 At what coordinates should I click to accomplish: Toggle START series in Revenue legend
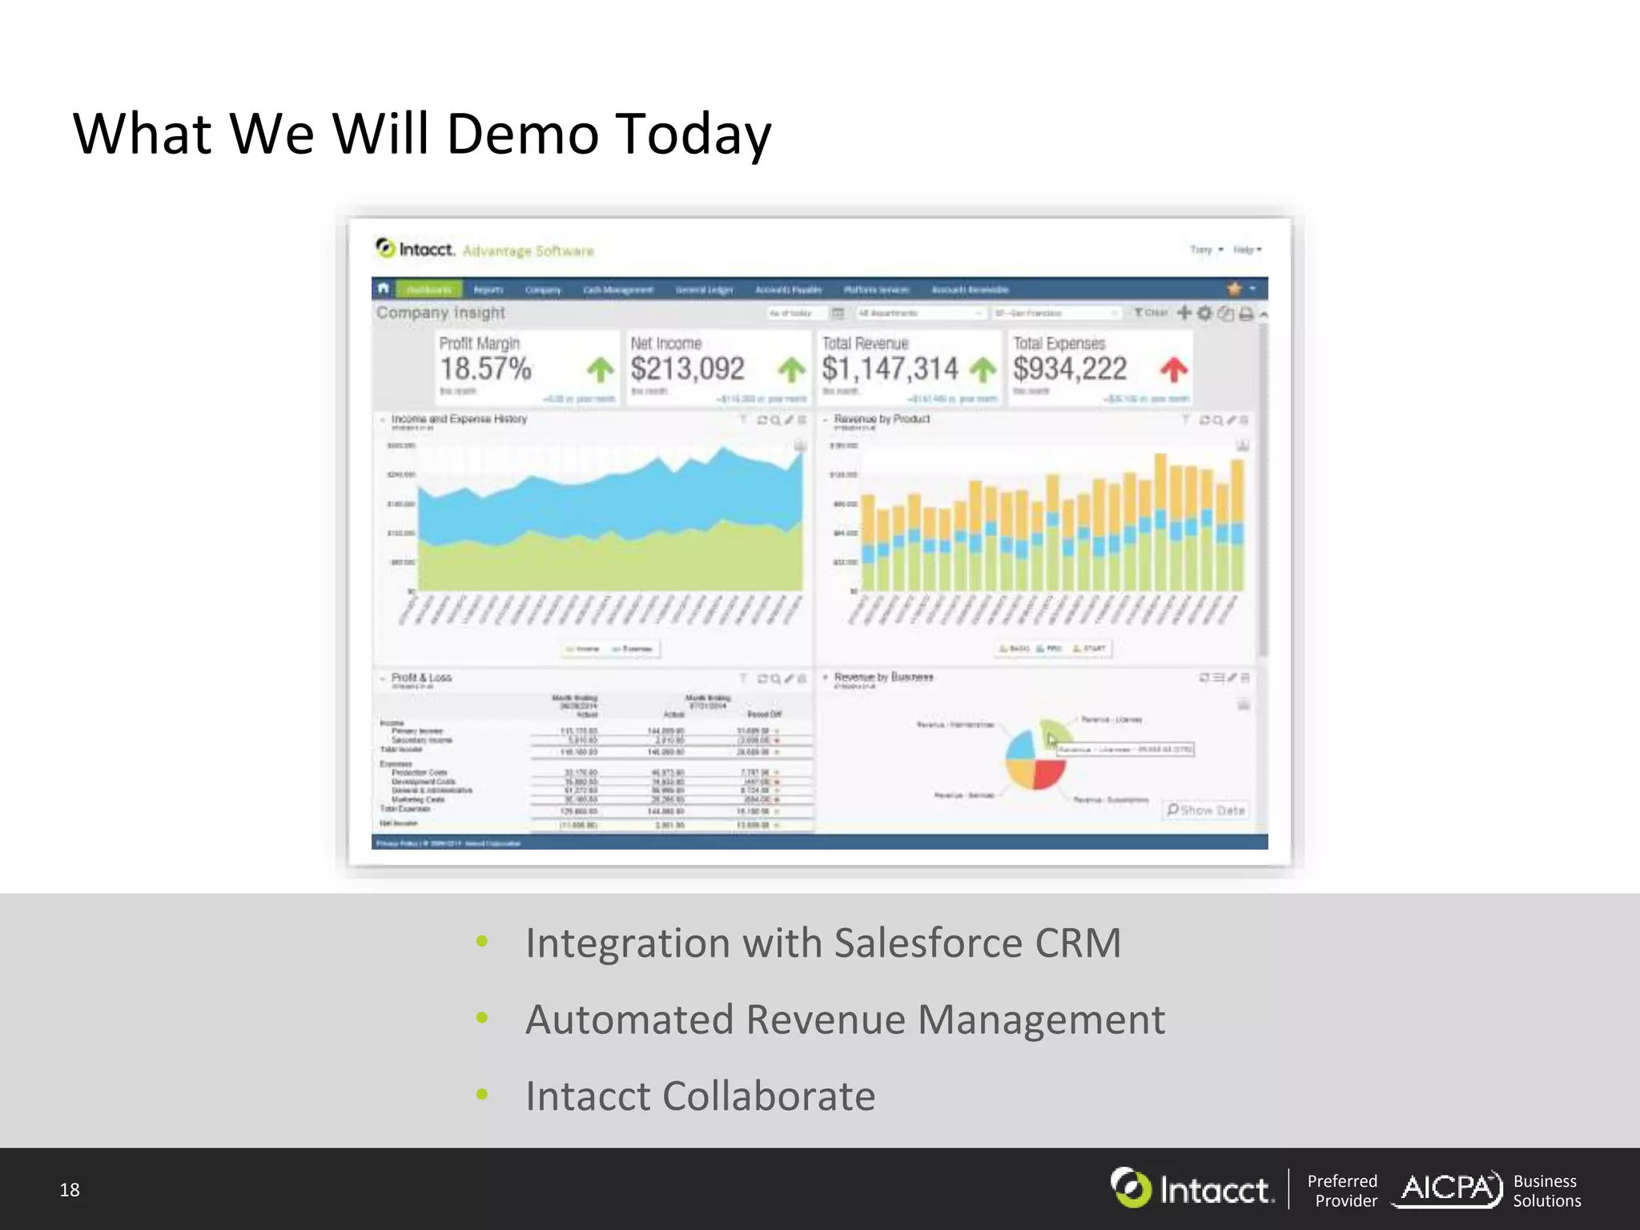pos(1089,648)
